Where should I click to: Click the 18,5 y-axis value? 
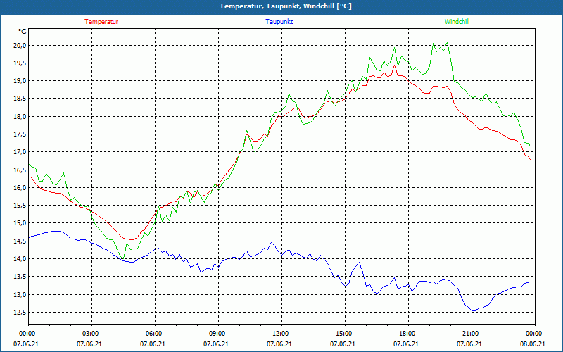[x=20, y=99]
